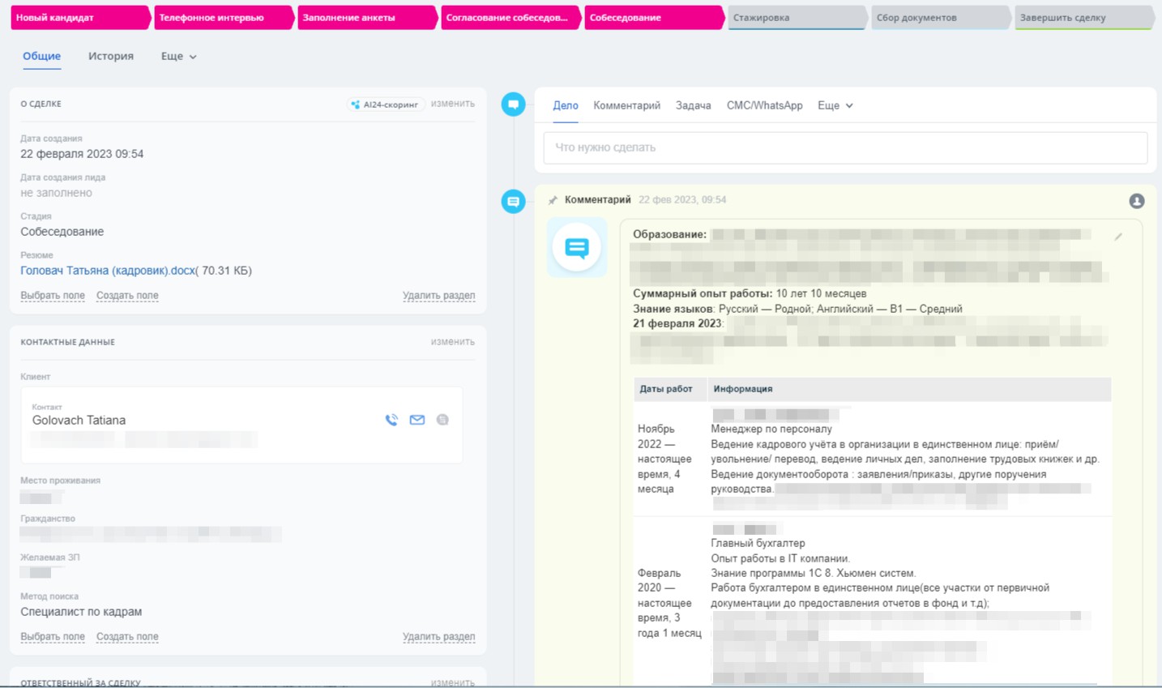Click the email envelope icon in contact card

tap(417, 420)
